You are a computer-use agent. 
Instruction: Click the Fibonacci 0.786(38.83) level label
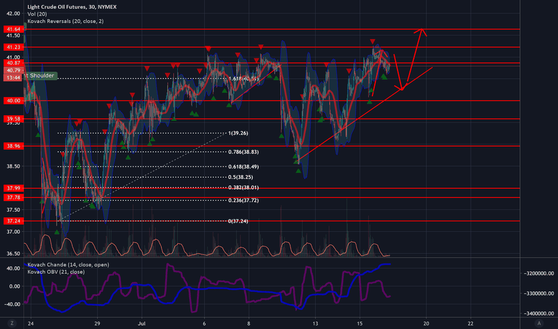(244, 152)
